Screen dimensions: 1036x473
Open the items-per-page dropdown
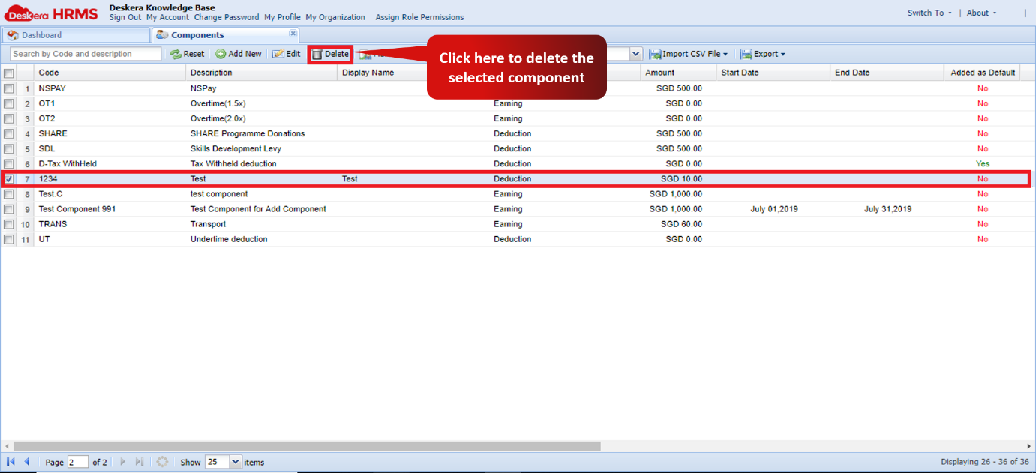pyautogui.click(x=236, y=462)
